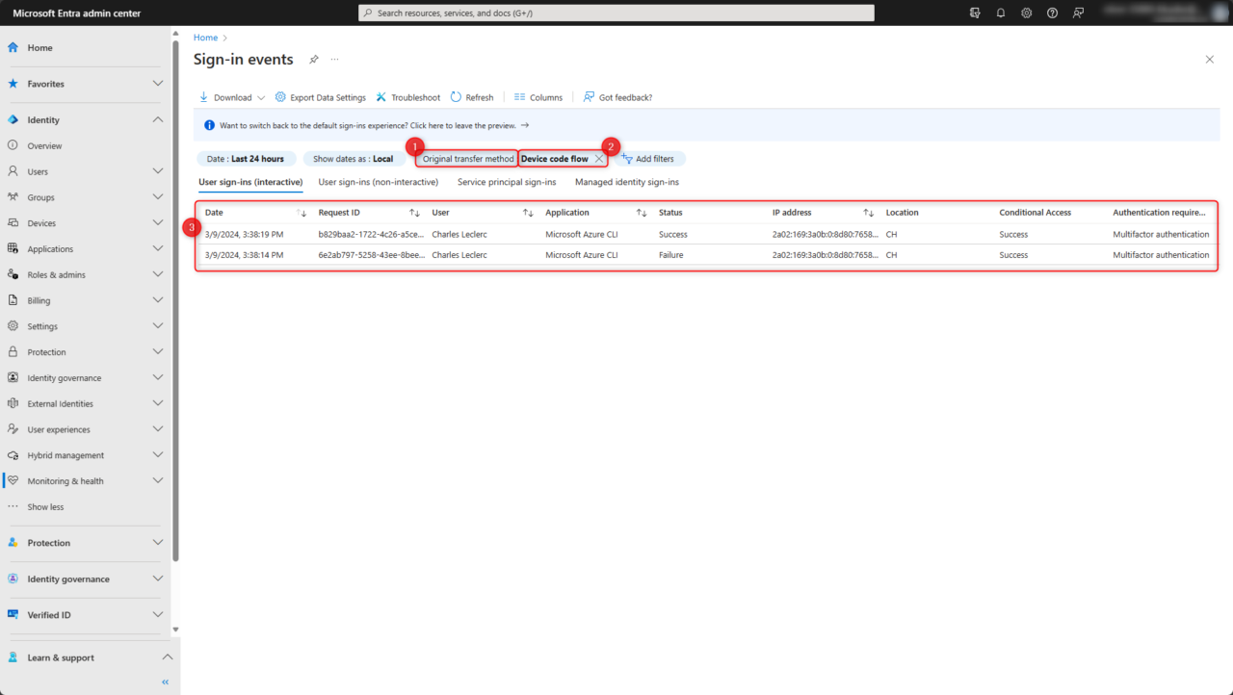Open the settings gear in top bar

(1027, 13)
